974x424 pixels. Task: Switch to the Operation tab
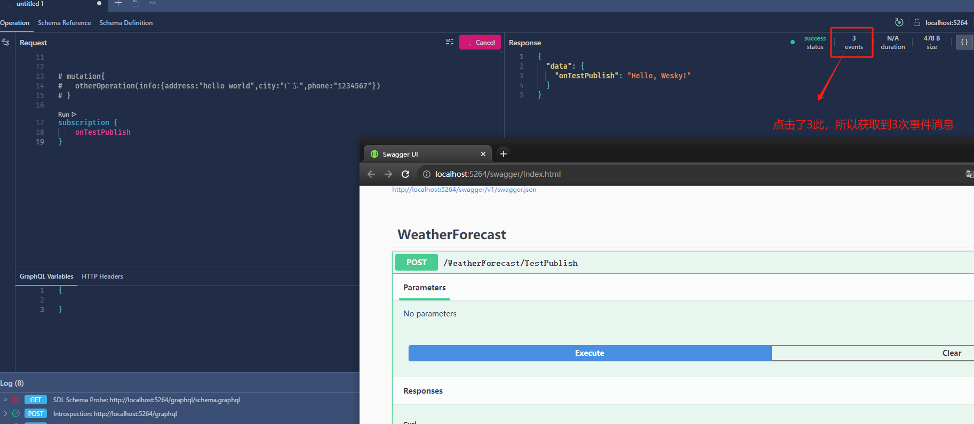(14, 23)
